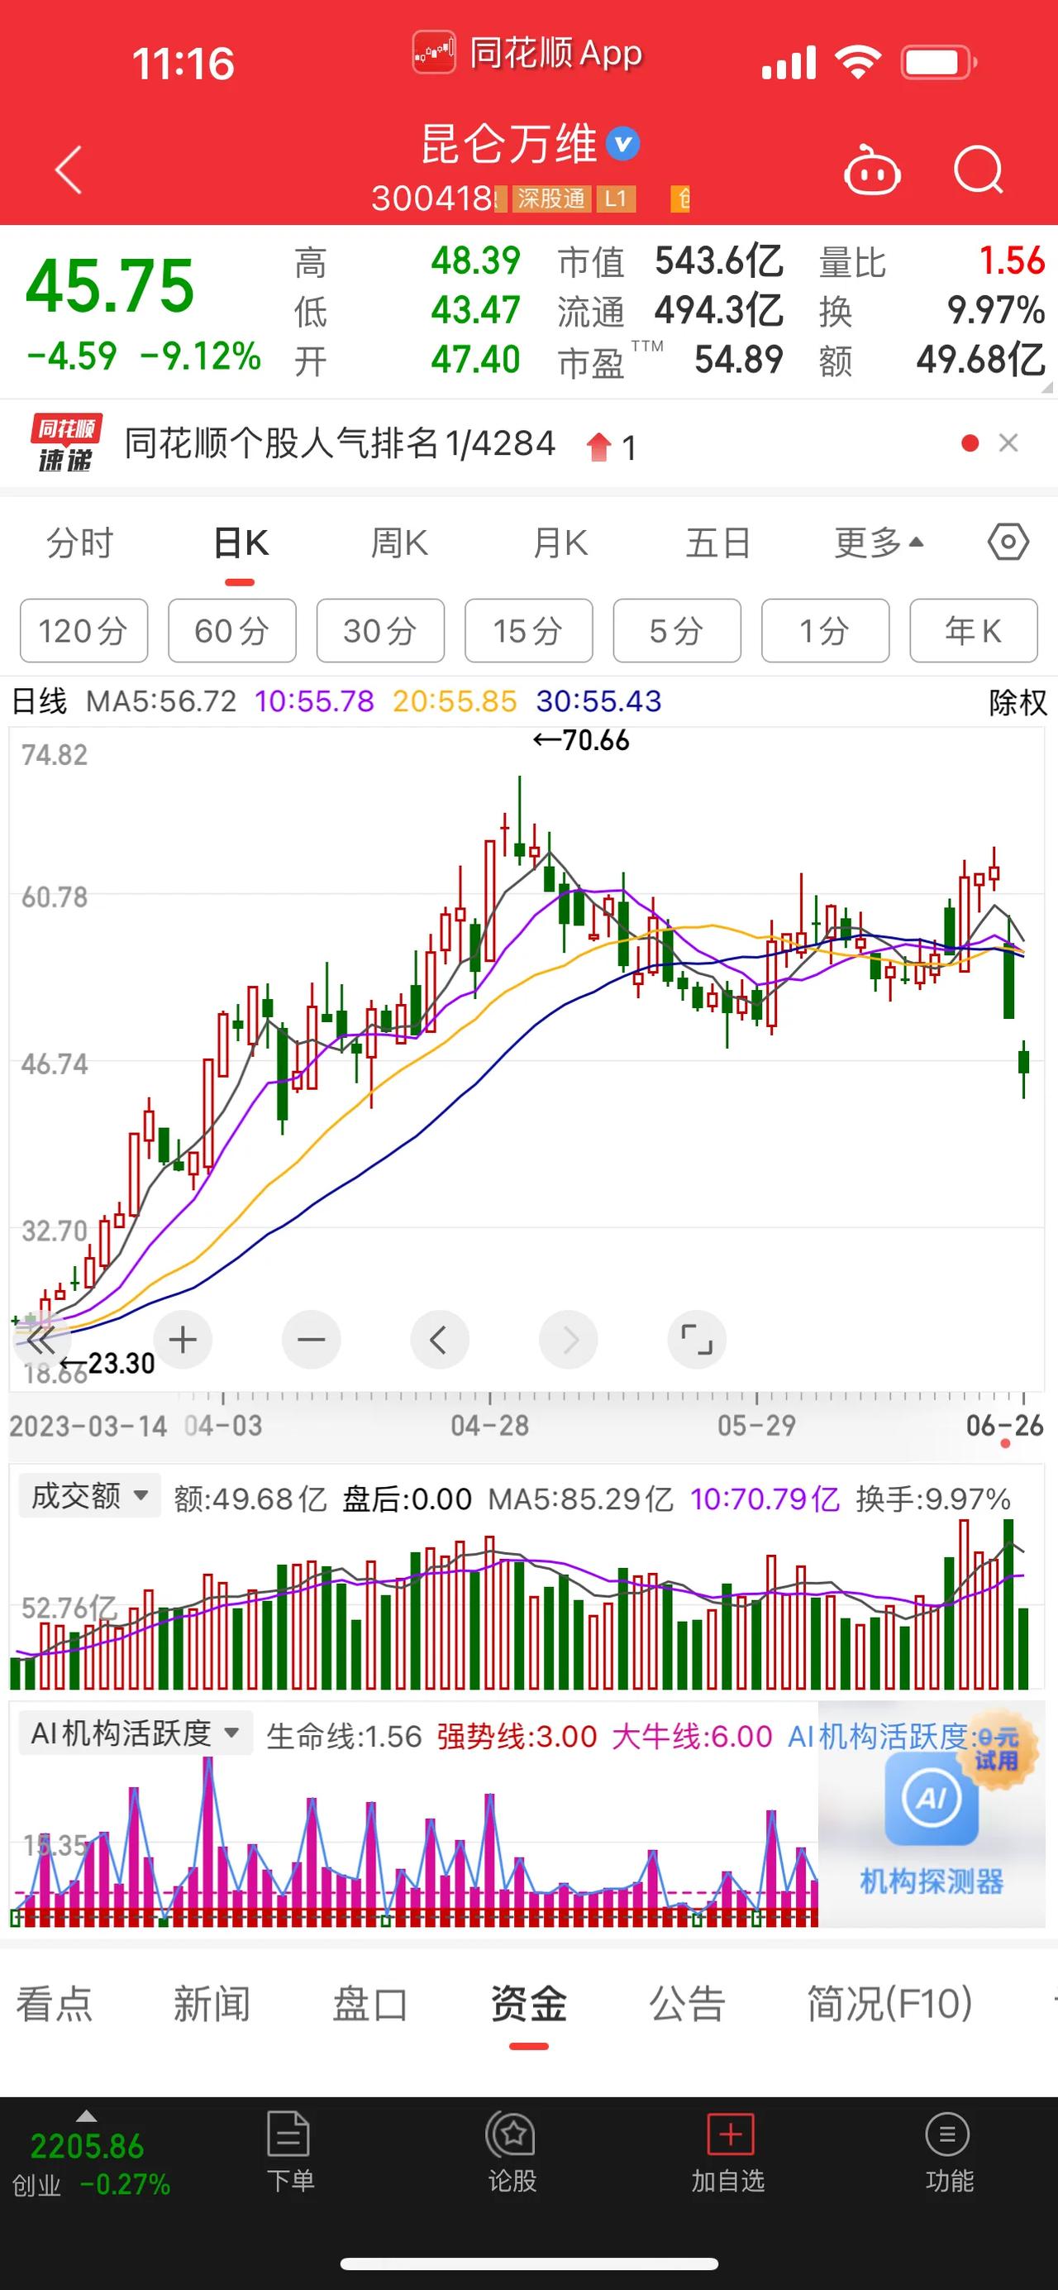Expand the 更多 chart options
This screenshot has height=2290, width=1058.
pyautogui.click(x=879, y=543)
